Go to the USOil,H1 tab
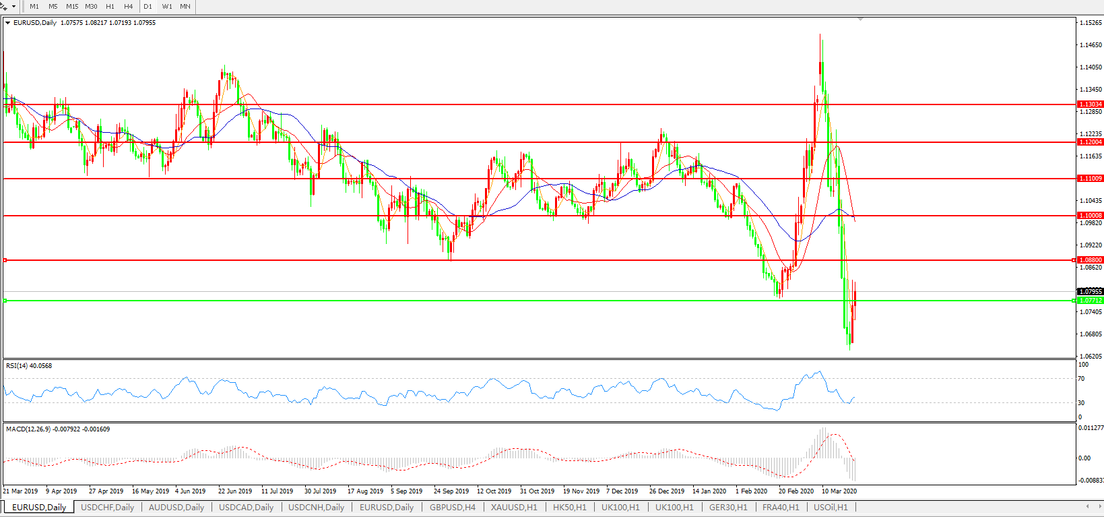Image resolution: width=1104 pixels, height=517 pixels. pos(831,508)
